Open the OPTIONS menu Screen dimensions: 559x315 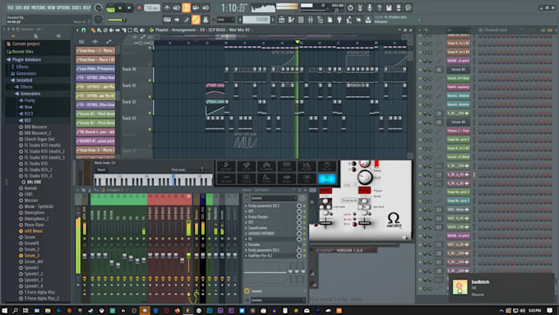(63, 7)
